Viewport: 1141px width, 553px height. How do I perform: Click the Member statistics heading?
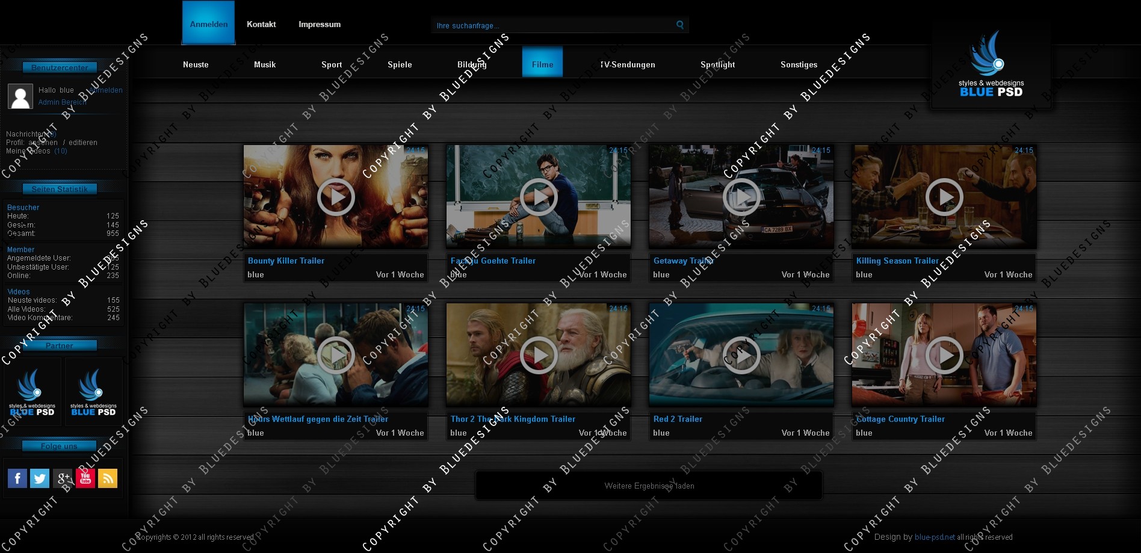click(x=20, y=250)
